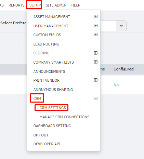Open the REPORTS menu

coord(16,5)
